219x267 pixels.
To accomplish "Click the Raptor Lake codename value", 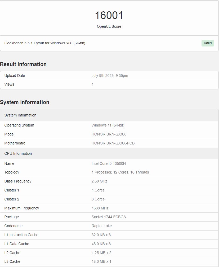I will click(102, 226).
